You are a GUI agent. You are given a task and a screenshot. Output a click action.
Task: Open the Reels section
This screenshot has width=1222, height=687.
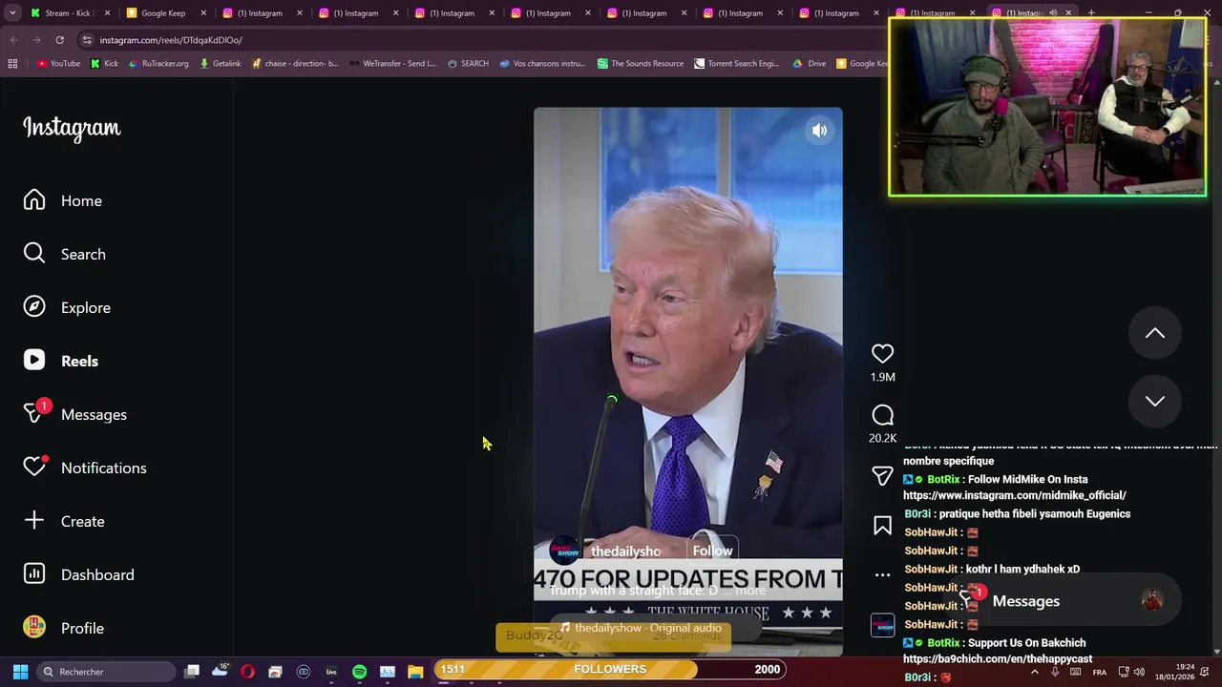coord(61,361)
